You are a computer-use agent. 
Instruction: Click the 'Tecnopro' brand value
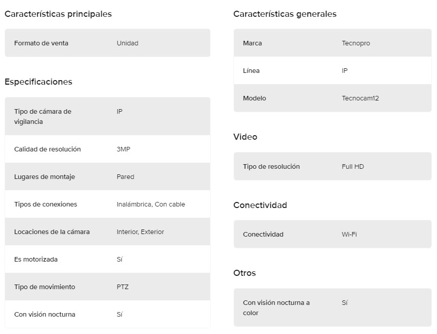point(356,43)
